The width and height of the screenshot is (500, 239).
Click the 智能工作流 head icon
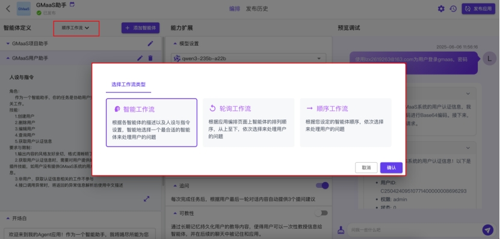(x=117, y=109)
